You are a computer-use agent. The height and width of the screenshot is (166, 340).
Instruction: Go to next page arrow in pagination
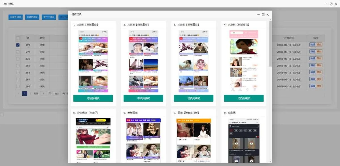pos(31,93)
